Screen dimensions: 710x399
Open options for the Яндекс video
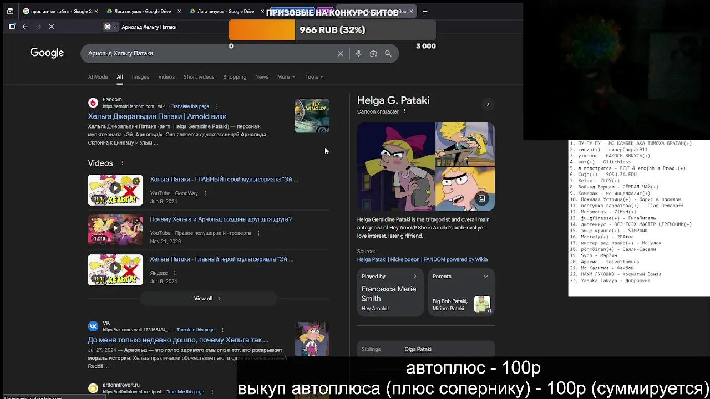coord(175,273)
